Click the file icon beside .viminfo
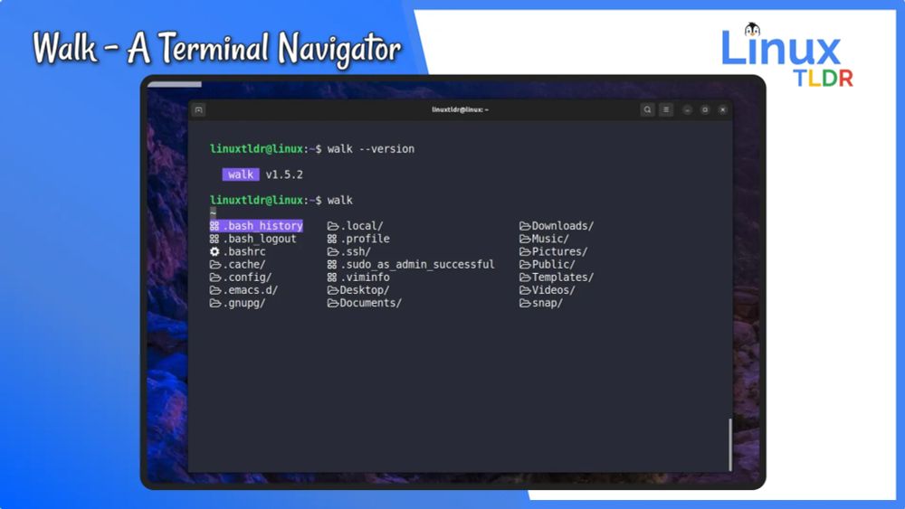This screenshot has width=905, height=509. [x=332, y=278]
